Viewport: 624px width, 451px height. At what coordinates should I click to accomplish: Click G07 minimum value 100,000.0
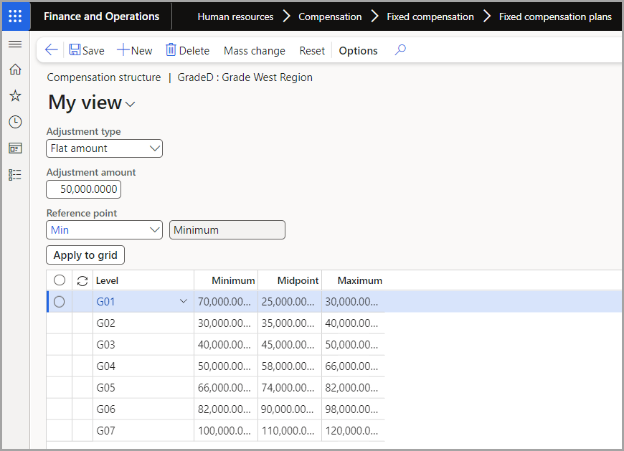tap(226, 430)
